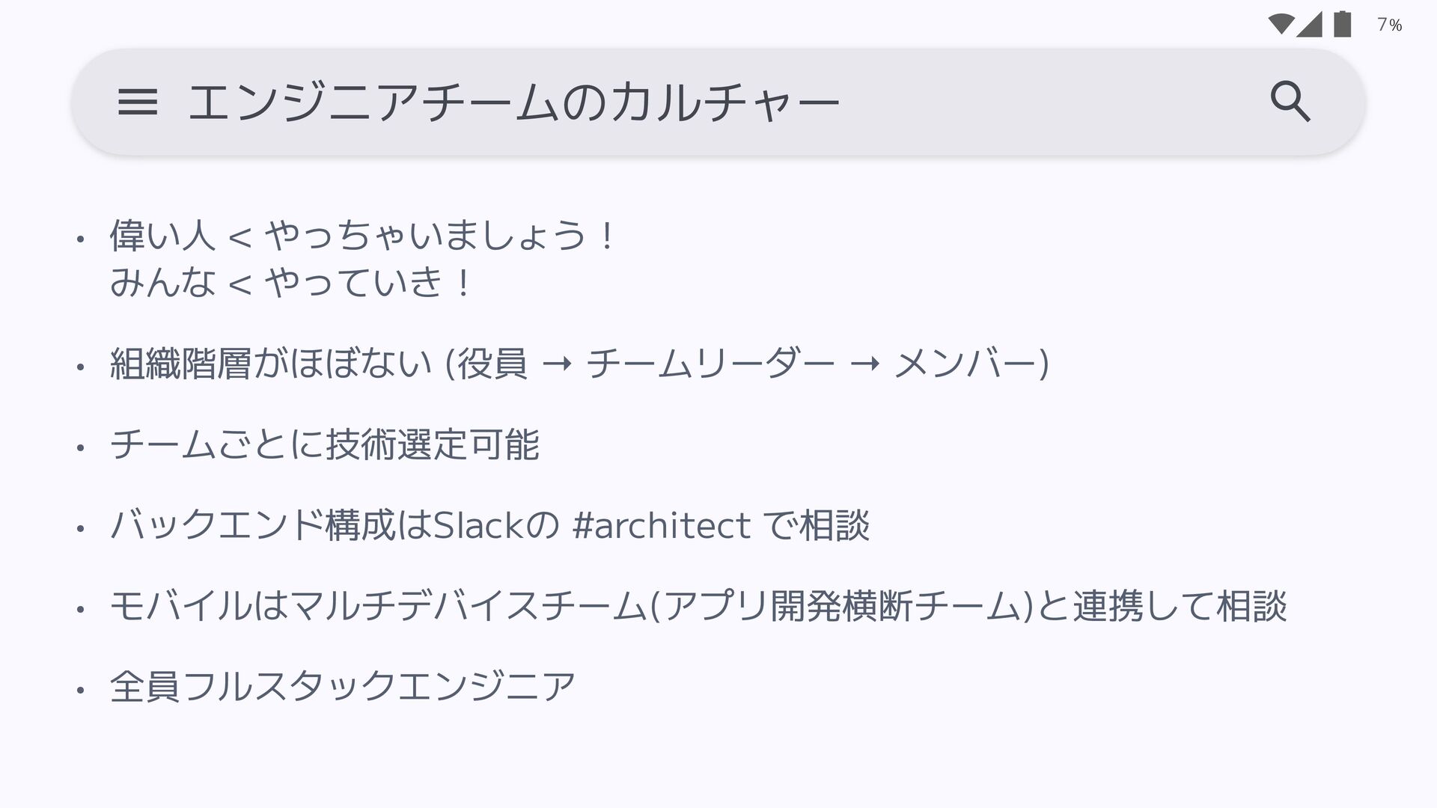The height and width of the screenshot is (808, 1437).
Task: Select the 偉い人 < やっちゃいましょう! line
Action: tap(362, 236)
